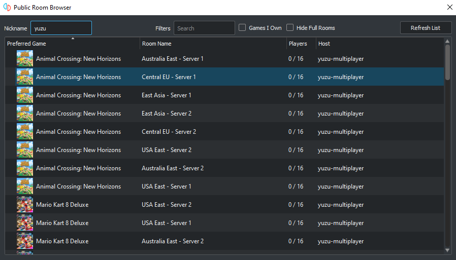Image resolution: width=456 pixels, height=260 pixels.
Task: Focus the Filters search box
Action: [x=204, y=28]
